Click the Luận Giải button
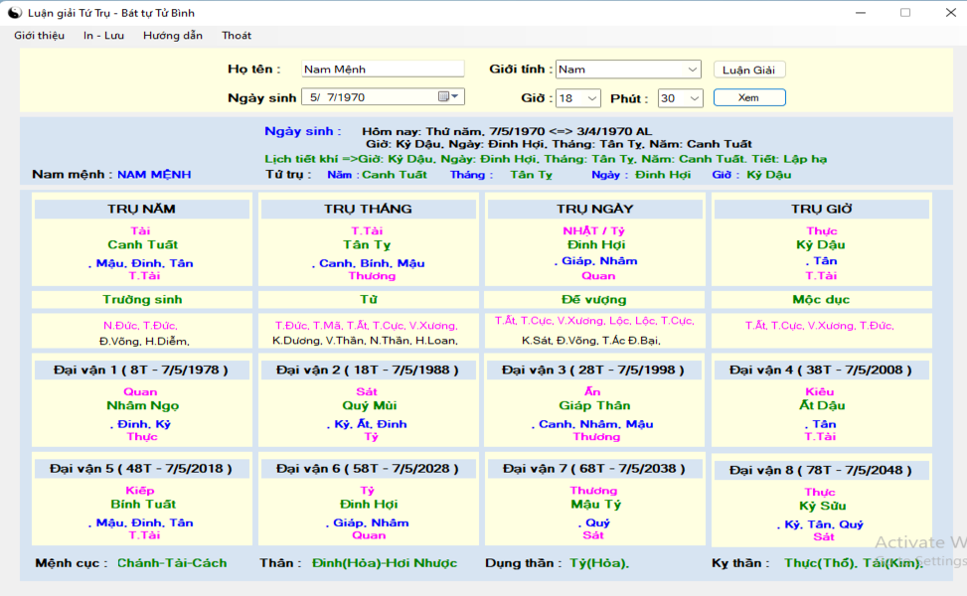 (748, 70)
